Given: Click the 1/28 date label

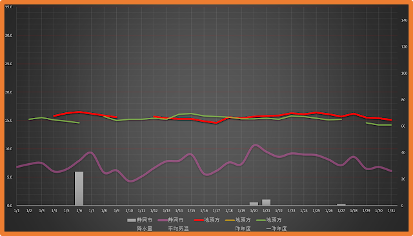Looking at the screenshot, I should click(x=354, y=211).
